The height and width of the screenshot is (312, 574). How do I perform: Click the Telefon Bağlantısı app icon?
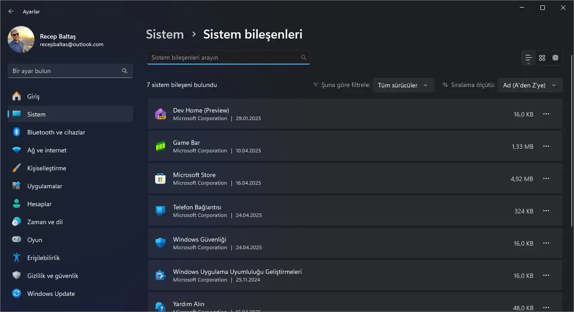[x=161, y=211]
